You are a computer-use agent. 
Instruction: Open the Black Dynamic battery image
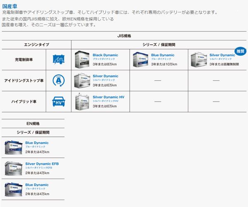coord(82,59)
